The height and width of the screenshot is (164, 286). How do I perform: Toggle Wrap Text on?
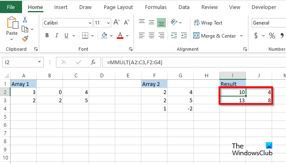[x=208, y=23]
